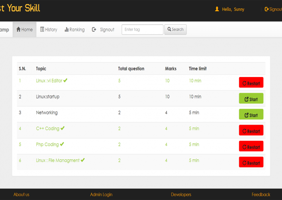Click the user profile icon beside Hello, Sunny

(217, 9)
